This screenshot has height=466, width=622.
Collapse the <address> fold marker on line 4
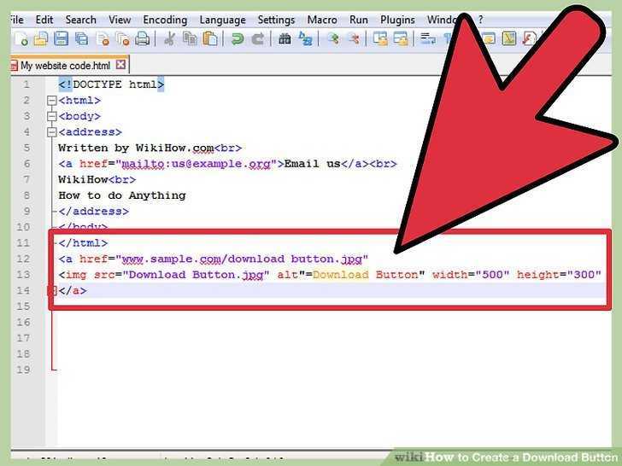pos(51,132)
